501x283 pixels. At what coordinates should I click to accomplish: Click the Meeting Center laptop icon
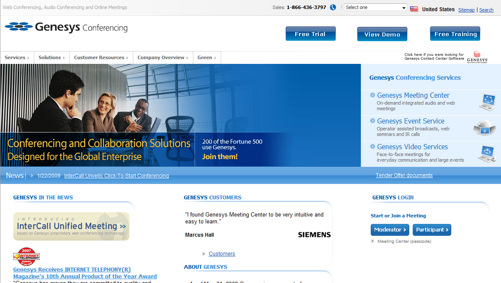(488, 102)
